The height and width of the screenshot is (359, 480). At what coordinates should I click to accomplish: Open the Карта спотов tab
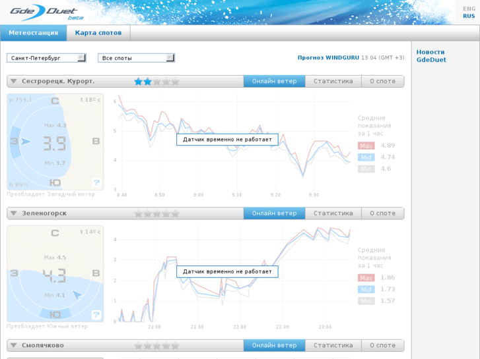[98, 33]
